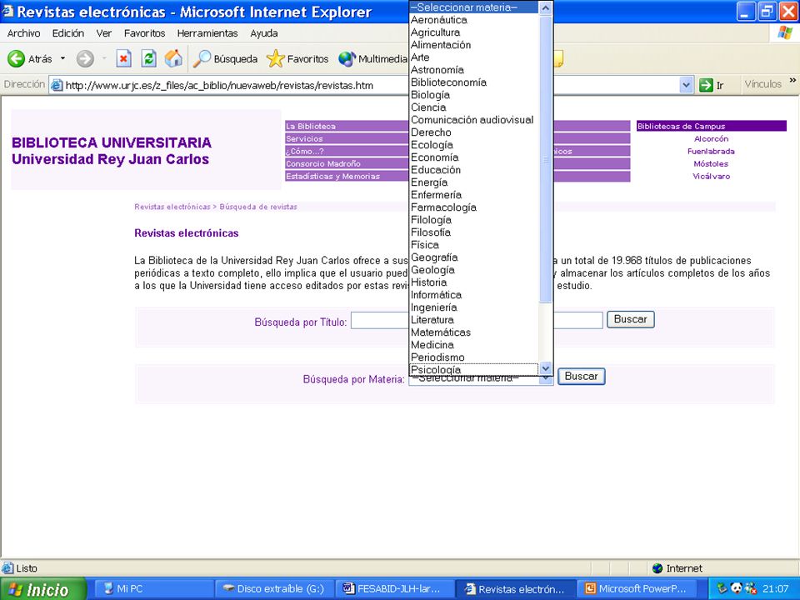Screen dimensions: 800x600
Task: Choose Informática in the subject list
Action: 474,295
